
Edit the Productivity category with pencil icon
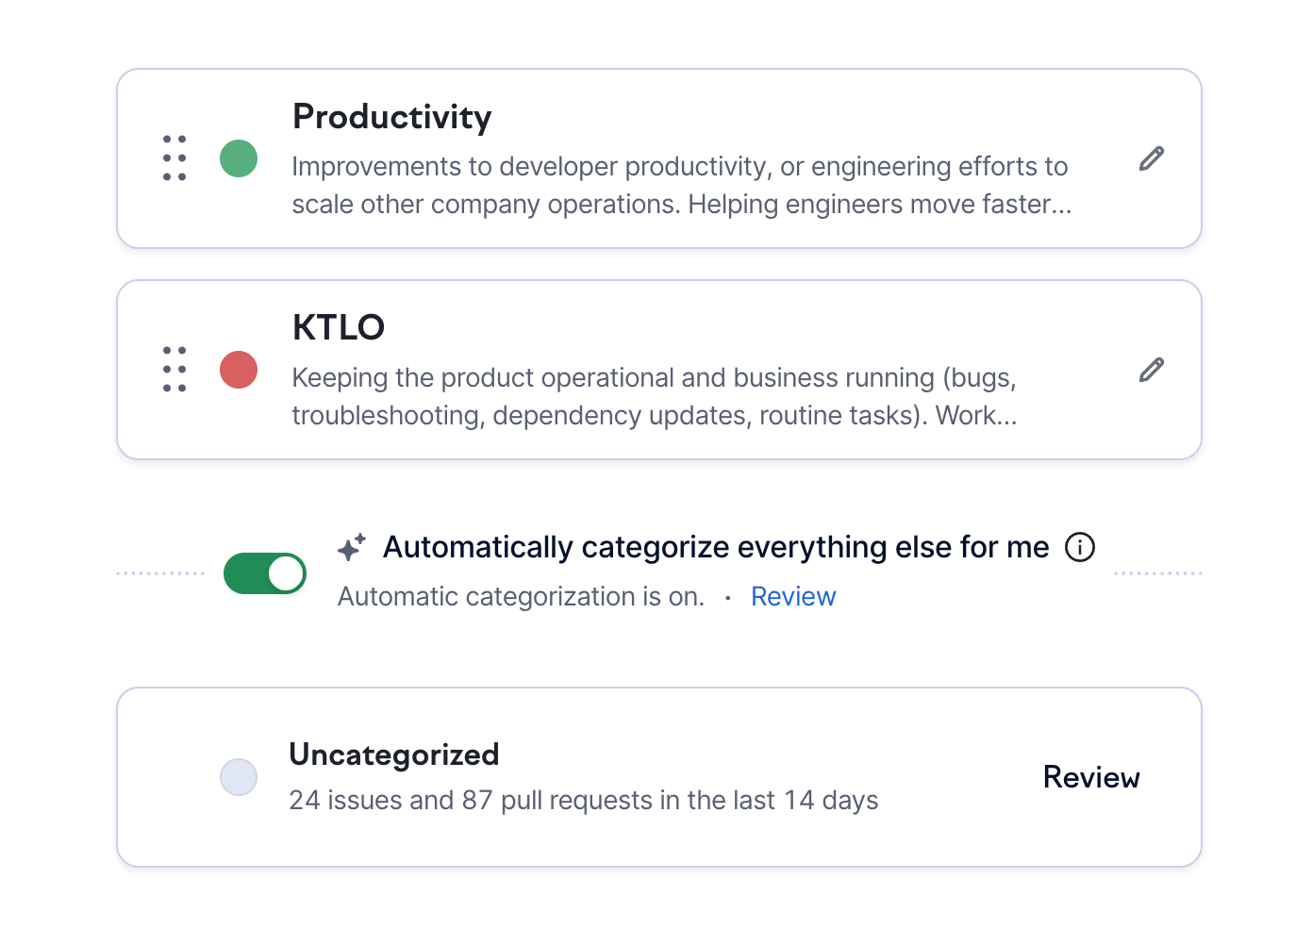pos(1152,158)
